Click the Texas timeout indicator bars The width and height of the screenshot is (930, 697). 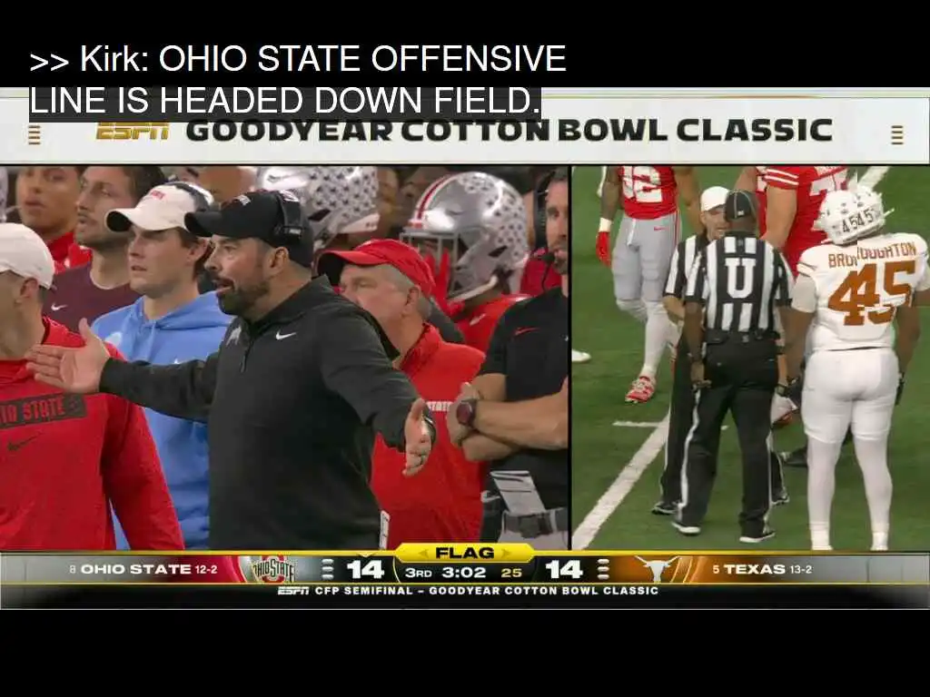(x=603, y=570)
